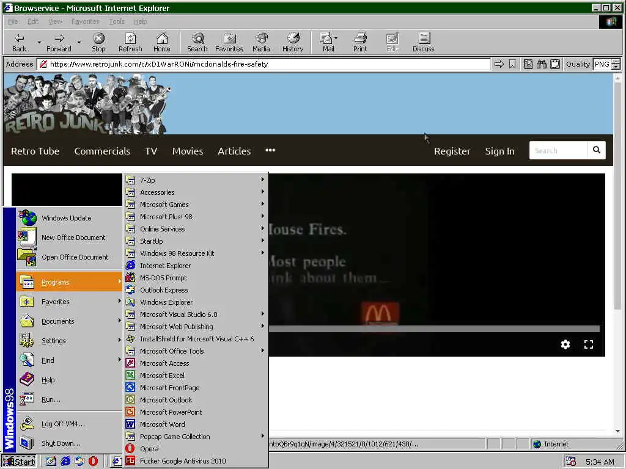Open video settings gear icon
This screenshot has height=469, width=626.
(x=565, y=344)
